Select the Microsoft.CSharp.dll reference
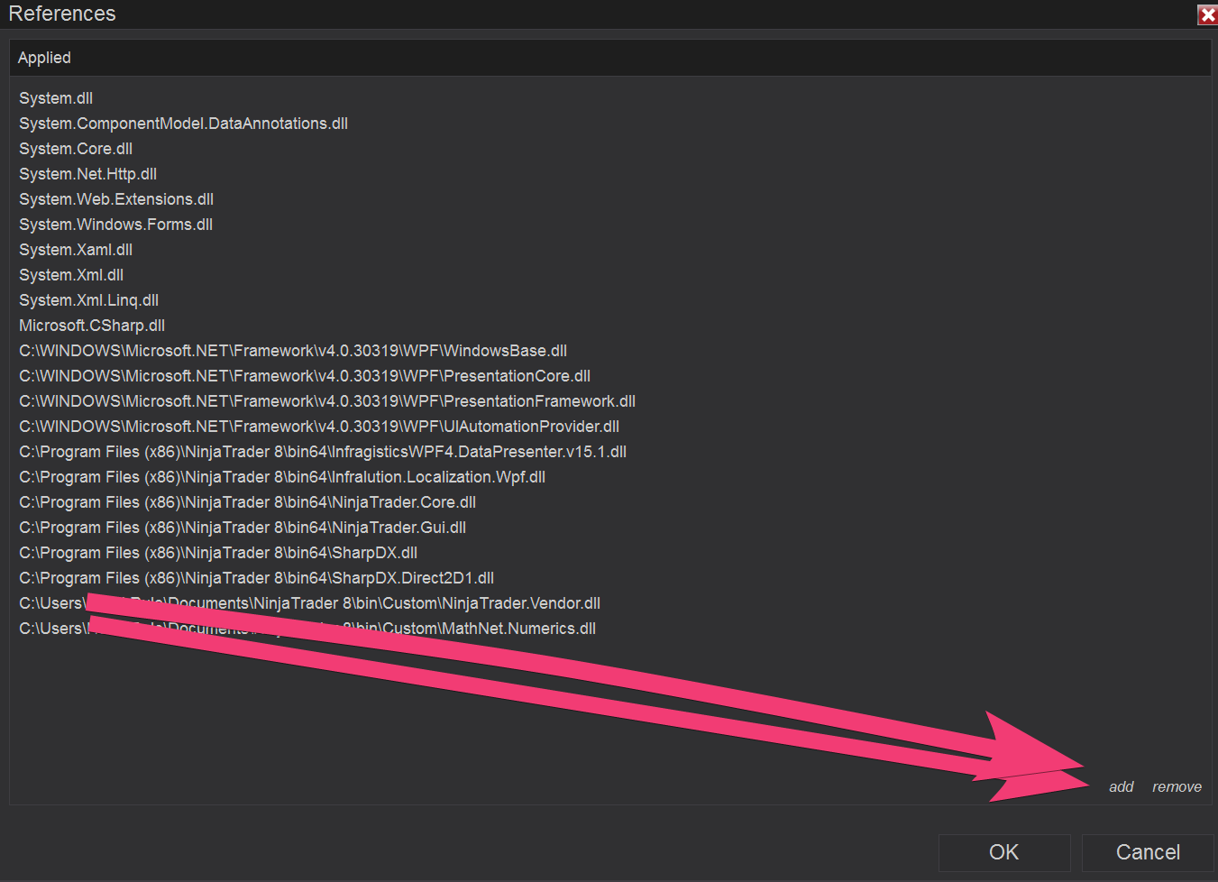 point(92,326)
